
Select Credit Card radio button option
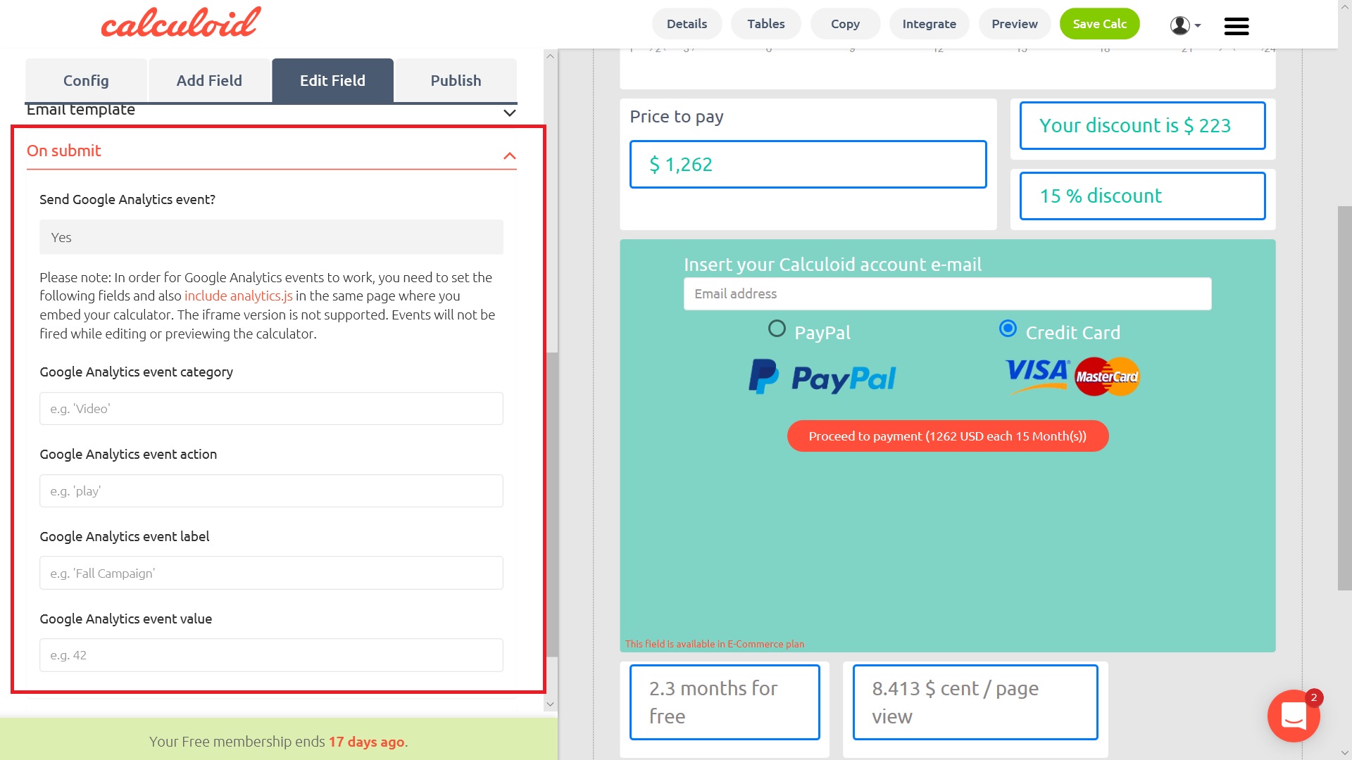click(x=1008, y=329)
